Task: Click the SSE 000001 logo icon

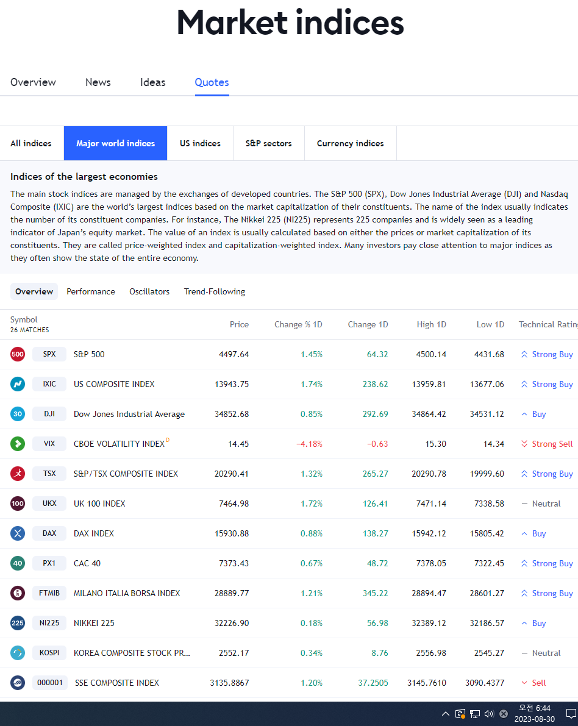Action: [18, 683]
